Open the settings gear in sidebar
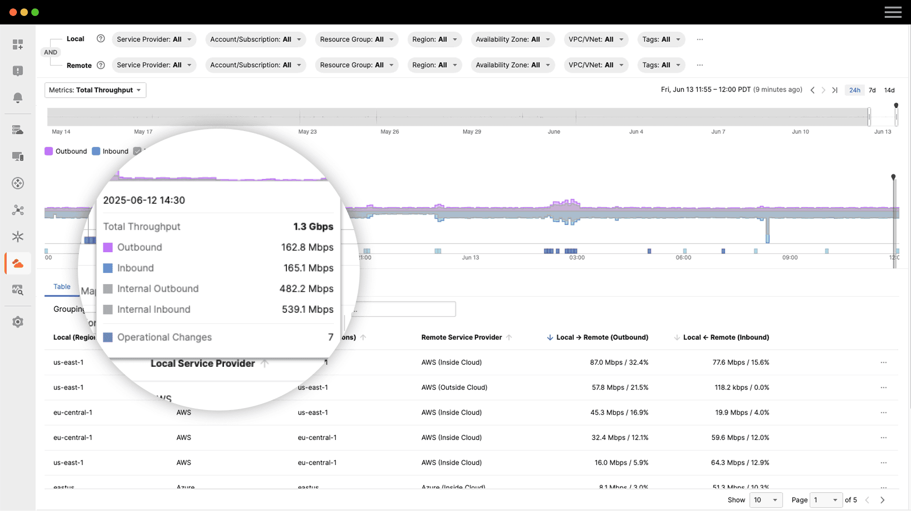This screenshot has width=911, height=511. click(18, 322)
